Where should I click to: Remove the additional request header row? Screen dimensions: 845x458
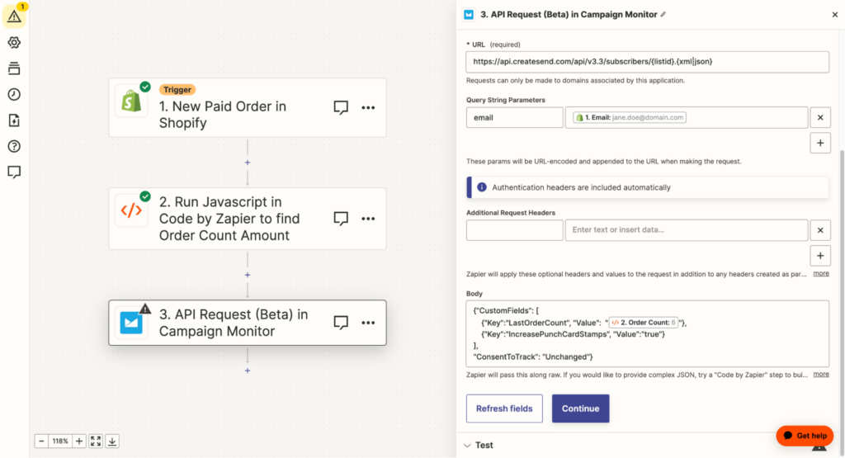820,230
